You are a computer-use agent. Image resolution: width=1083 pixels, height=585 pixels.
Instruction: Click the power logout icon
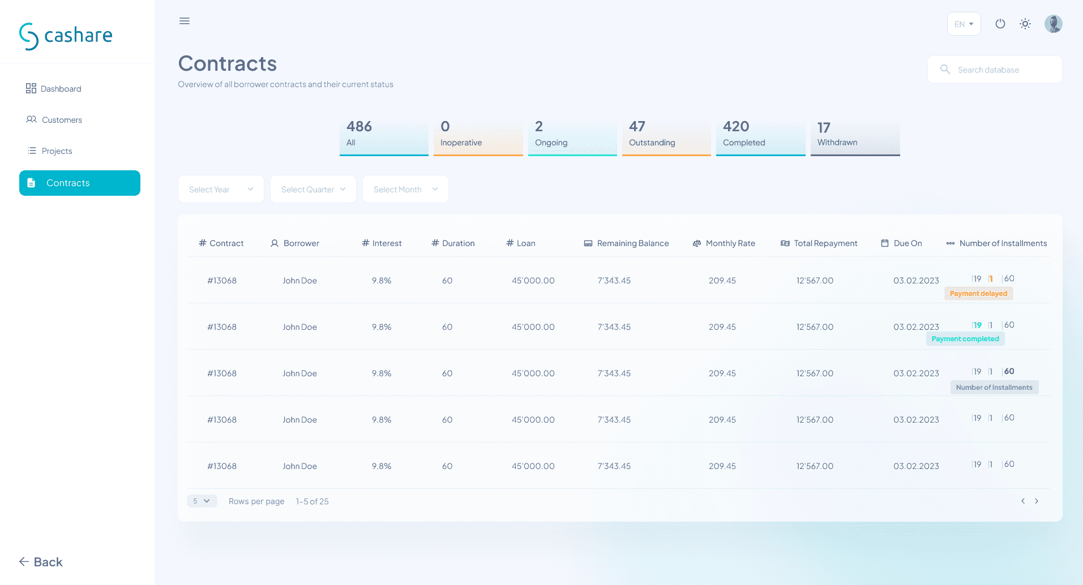[1000, 24]
